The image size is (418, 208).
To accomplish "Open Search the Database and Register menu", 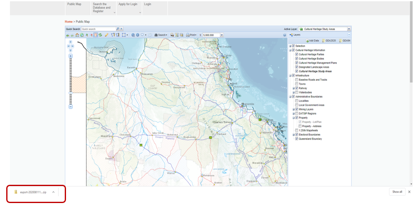I will click(x=103, y=8).
